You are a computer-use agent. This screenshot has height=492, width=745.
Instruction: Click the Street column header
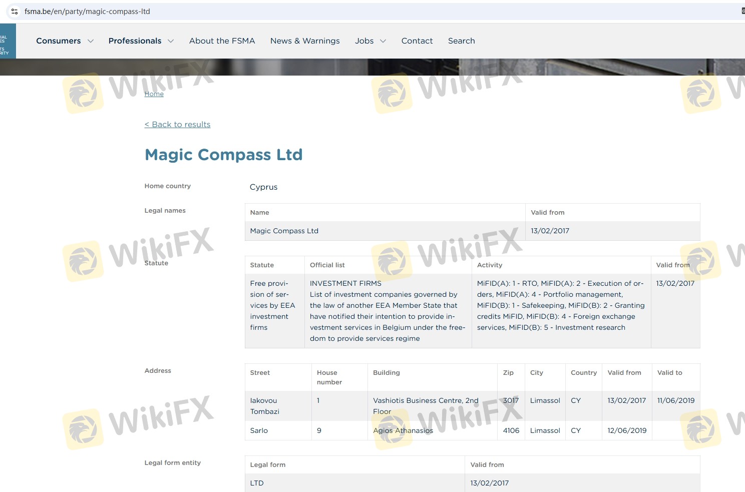[260, 373]
